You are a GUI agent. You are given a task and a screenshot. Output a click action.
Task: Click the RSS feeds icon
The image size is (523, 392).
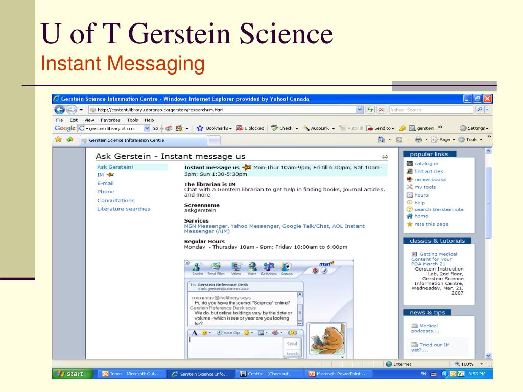click(399, 140)
